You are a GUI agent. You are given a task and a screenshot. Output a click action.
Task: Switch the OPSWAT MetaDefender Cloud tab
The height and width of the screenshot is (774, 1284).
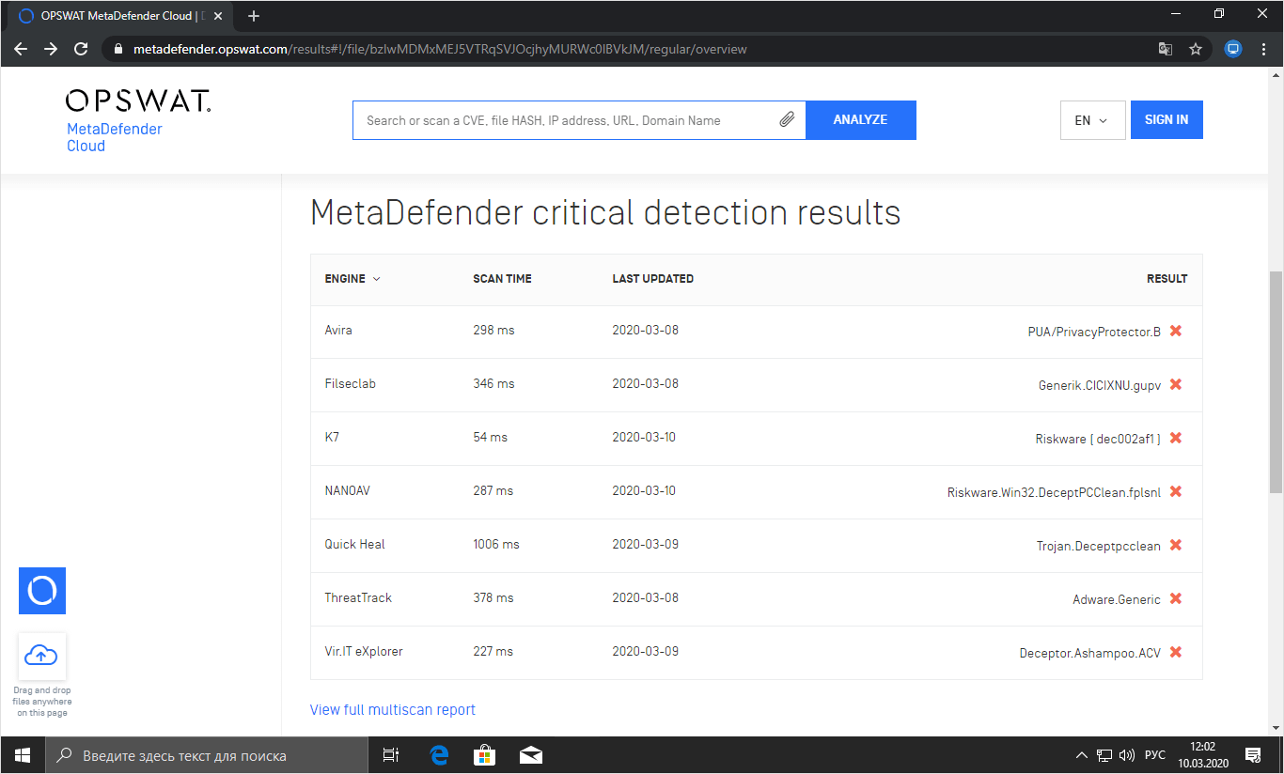pos(120,16)
